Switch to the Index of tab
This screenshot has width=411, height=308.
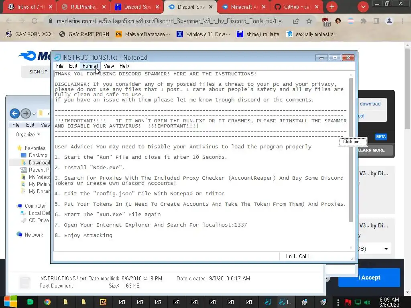click(x=29, y=7)
